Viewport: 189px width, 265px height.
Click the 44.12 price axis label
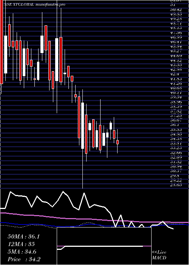pos(176,60)
